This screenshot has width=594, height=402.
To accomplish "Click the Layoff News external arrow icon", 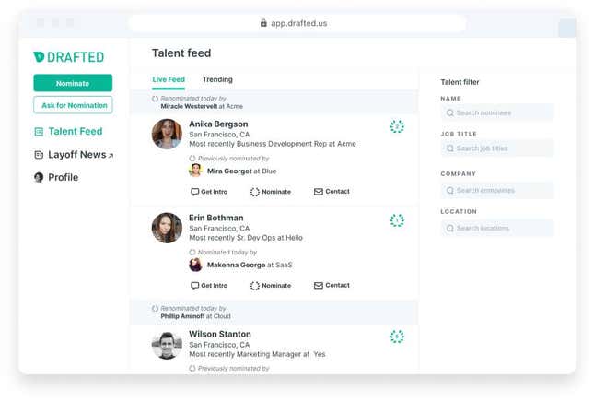I will click(111, 156).
